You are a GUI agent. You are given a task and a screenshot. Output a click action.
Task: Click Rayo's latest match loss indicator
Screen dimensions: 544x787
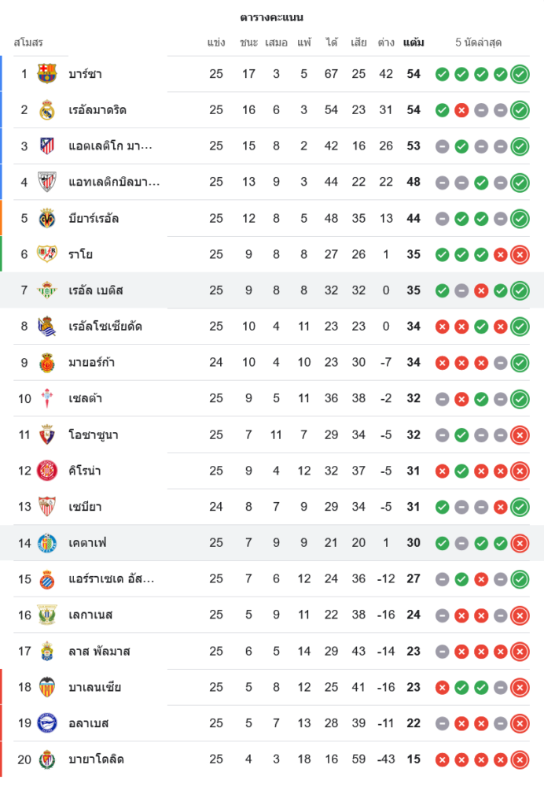[x=520, y=255]
